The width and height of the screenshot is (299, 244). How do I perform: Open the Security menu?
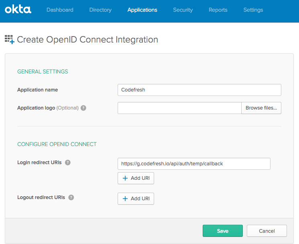click(x=183, y=10)
